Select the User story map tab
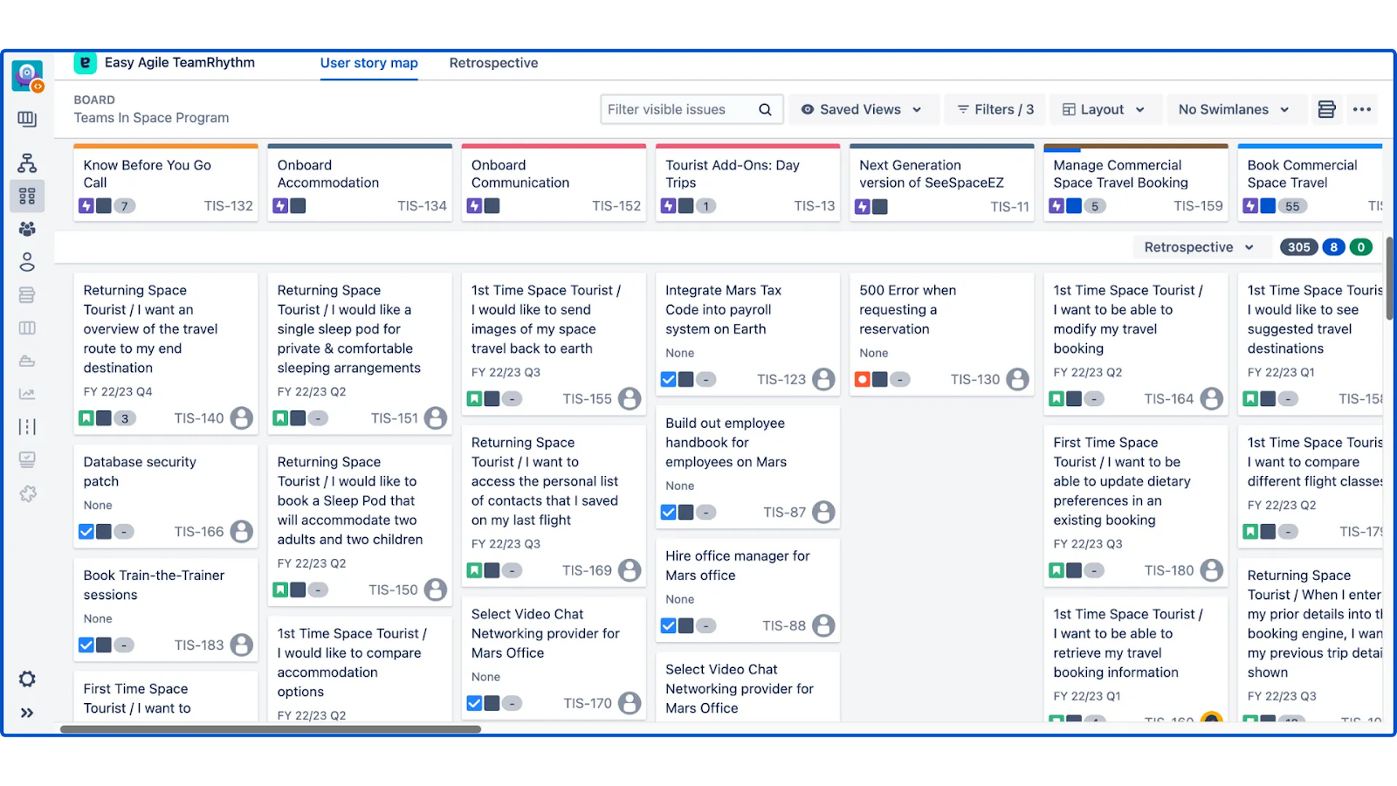 point(368,63)
